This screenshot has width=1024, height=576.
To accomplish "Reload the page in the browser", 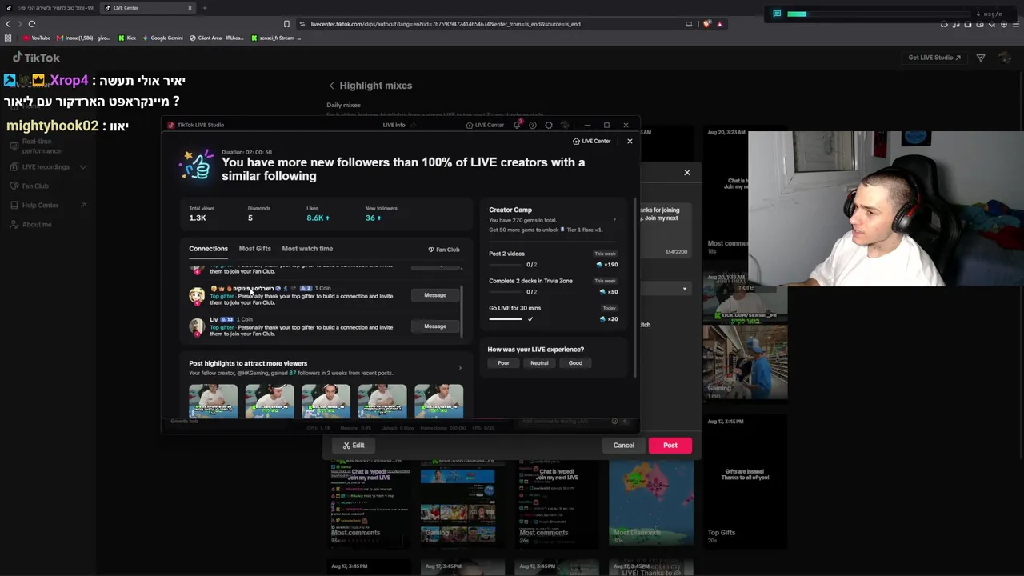I will coord(32,24).
